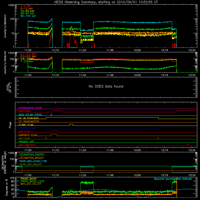
Task: Select the orange 6-12 keV legend label
Action: pyautogui.click(x=27, y=8)
